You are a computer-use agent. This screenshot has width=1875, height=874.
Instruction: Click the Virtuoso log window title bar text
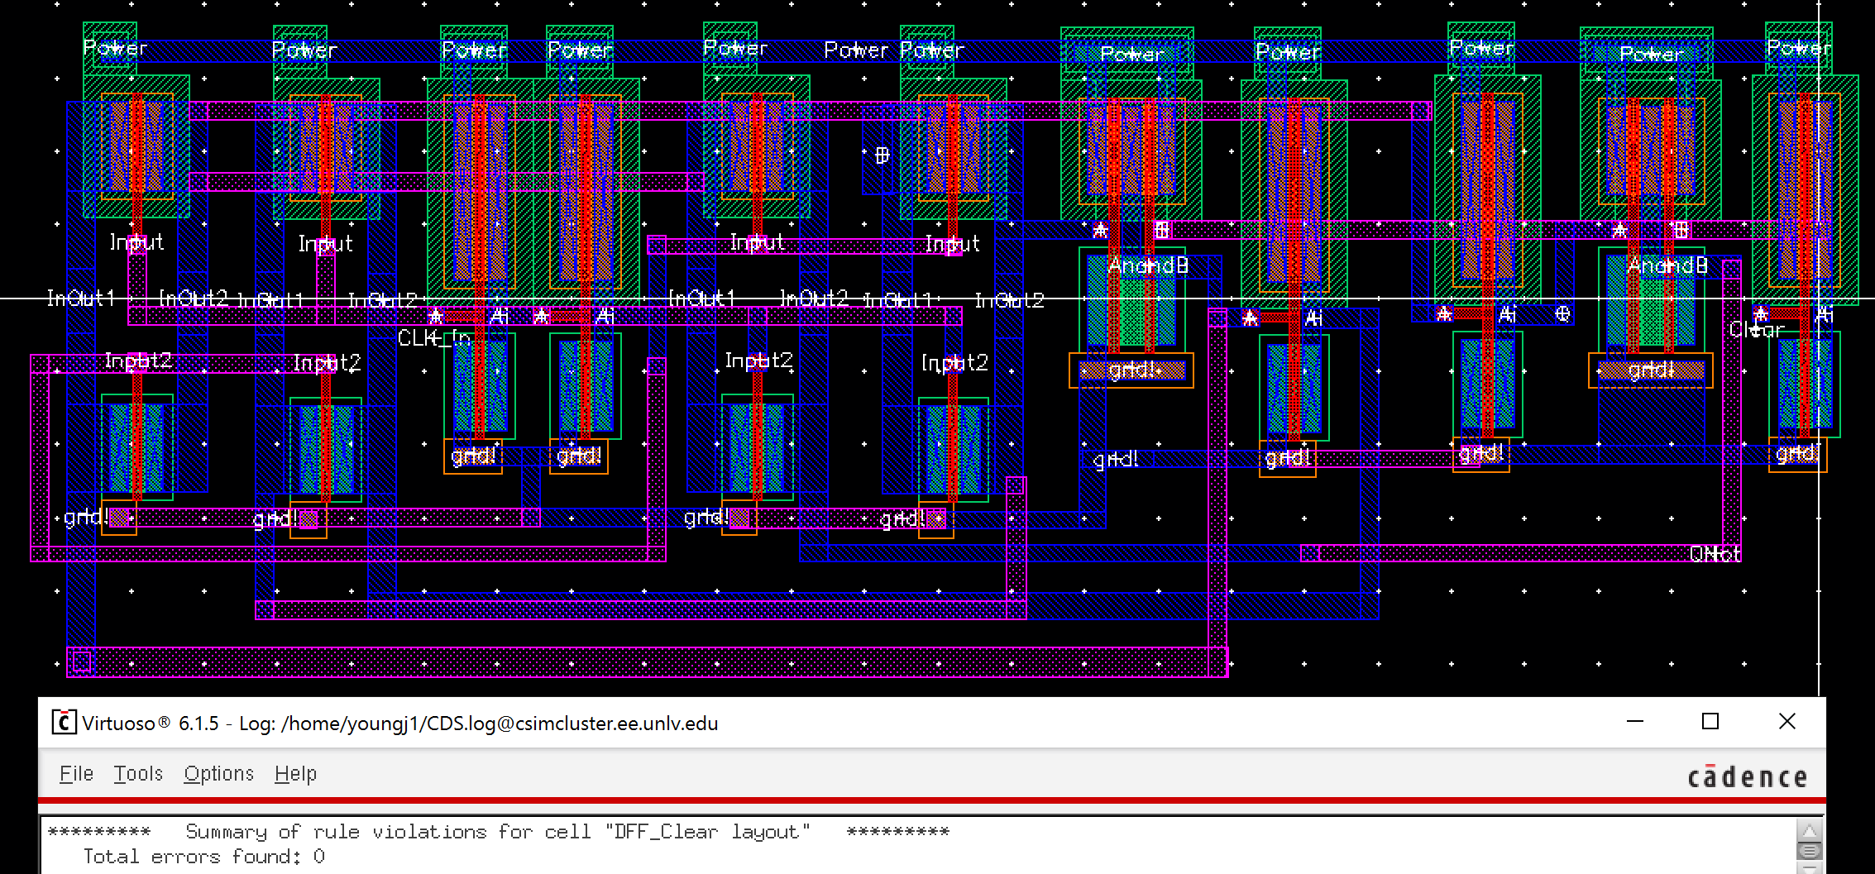(399, 724)
